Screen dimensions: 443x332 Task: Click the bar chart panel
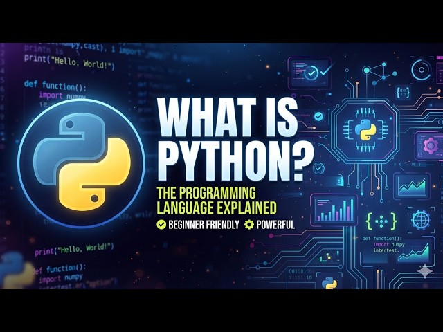[334, 210]
